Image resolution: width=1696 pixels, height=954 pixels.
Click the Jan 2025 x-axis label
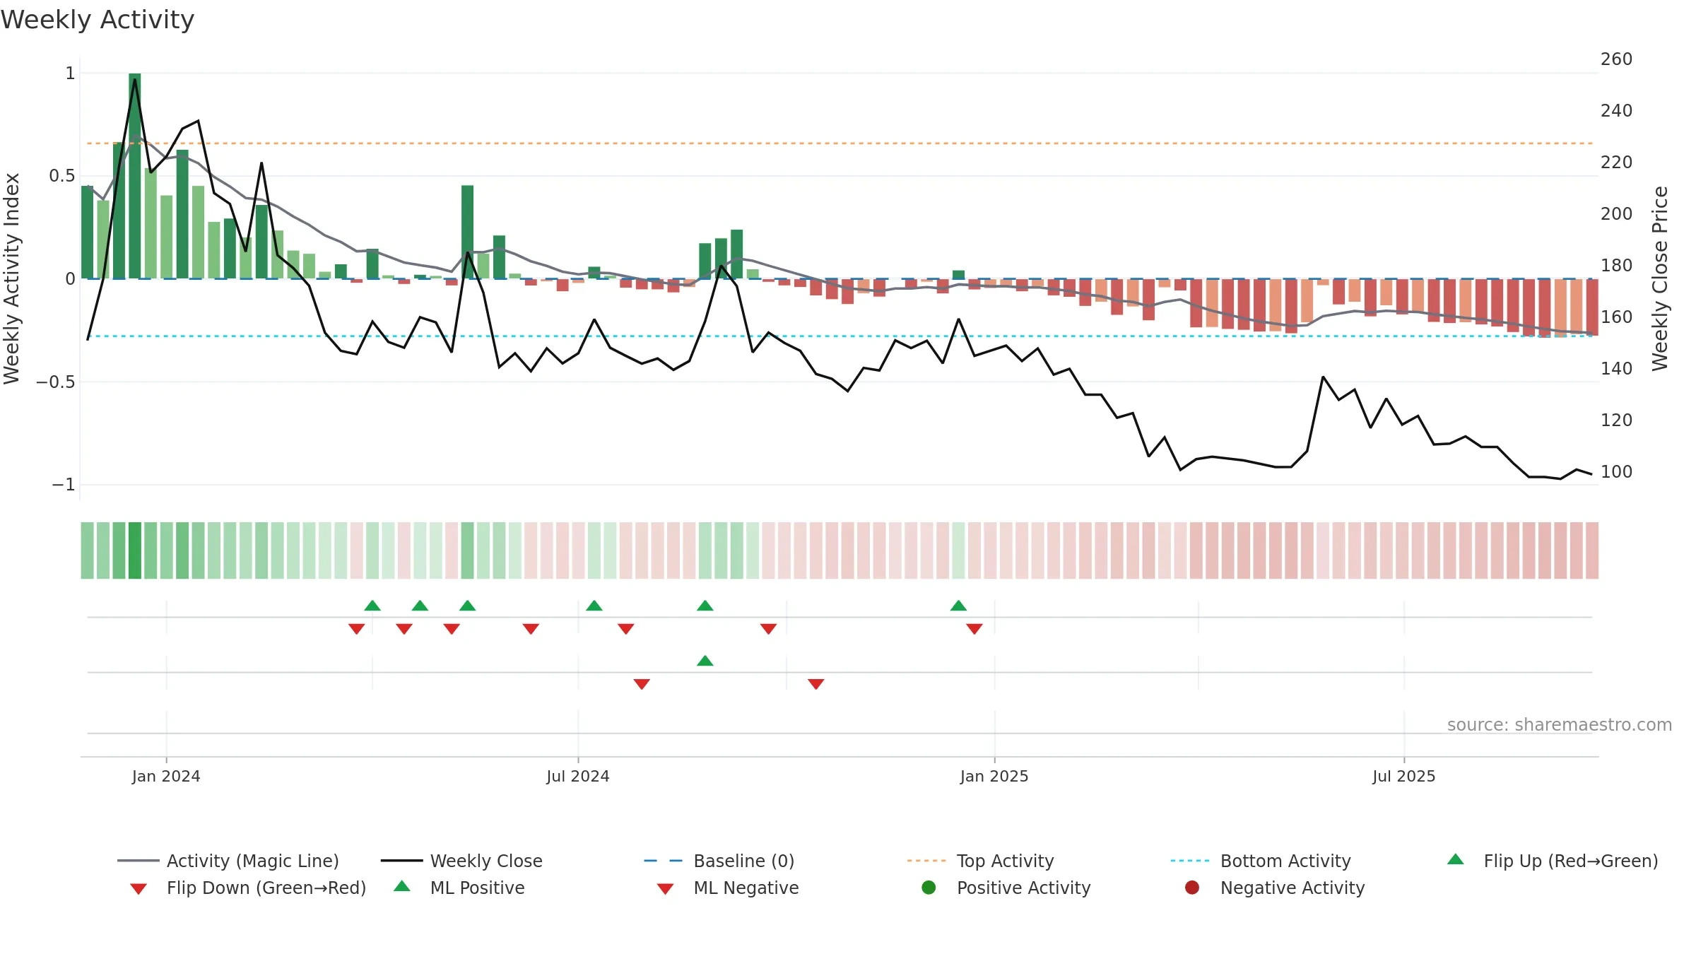994,776
